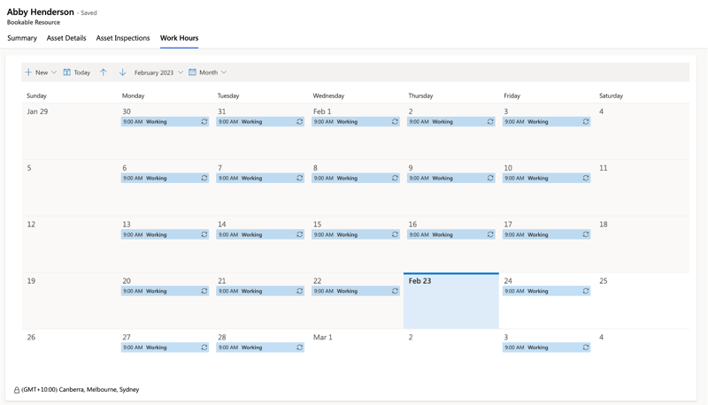
Task: Open the February 2023 date picker dropdown
Action: (158, 73)
